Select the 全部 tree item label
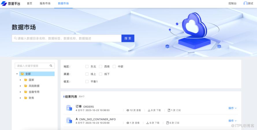 [x=28, y=74]
